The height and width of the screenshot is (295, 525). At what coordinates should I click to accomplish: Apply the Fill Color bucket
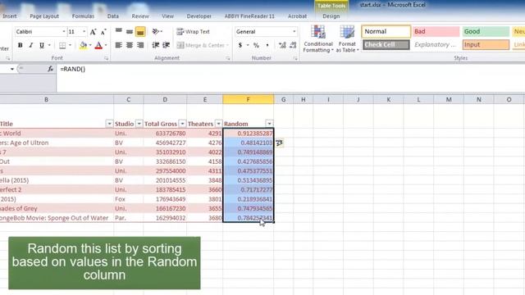click(x=83, y=45)
